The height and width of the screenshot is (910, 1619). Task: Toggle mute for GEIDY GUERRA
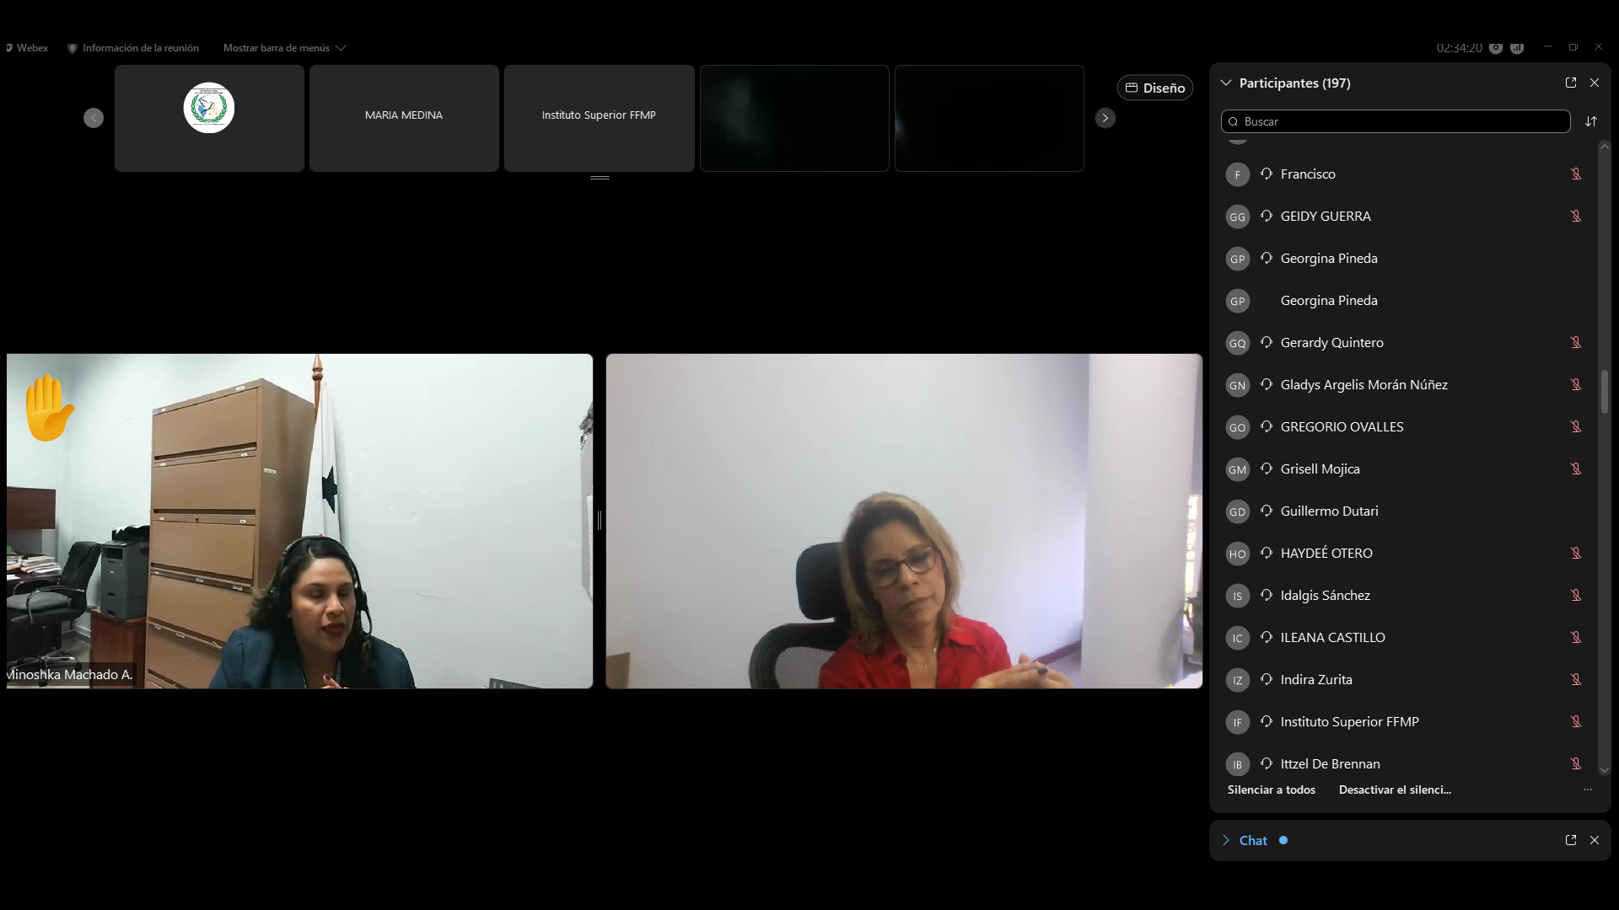click(1575, 217)
